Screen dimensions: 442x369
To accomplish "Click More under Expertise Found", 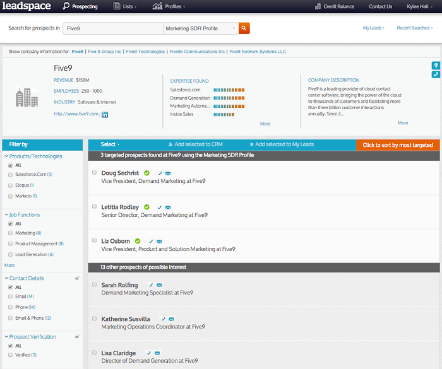I will 265,124.
